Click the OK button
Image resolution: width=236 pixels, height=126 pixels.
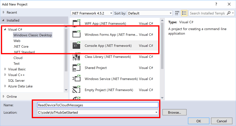click(198, 121)
